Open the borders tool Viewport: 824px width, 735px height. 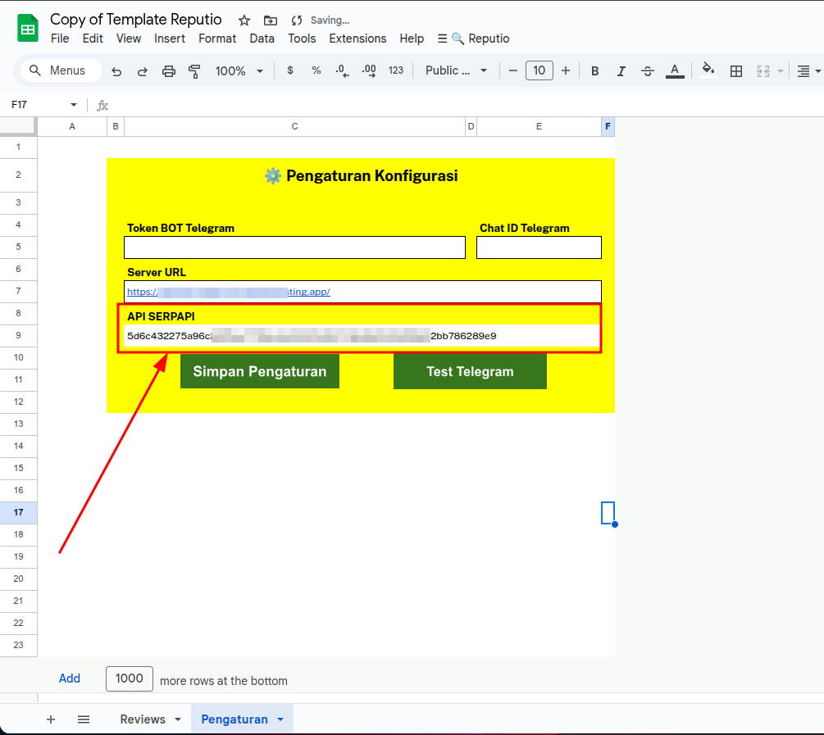coord(736,71)
